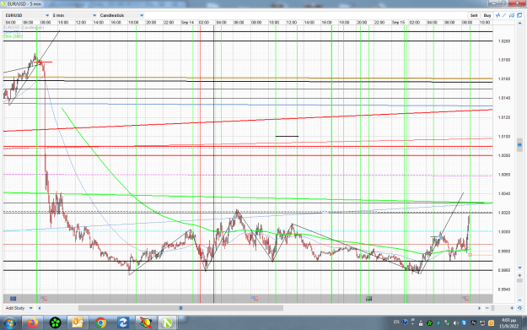Open the studies zigzag chart icon
Viewport: 527px width, 330px height.
(x=497, y=15)
